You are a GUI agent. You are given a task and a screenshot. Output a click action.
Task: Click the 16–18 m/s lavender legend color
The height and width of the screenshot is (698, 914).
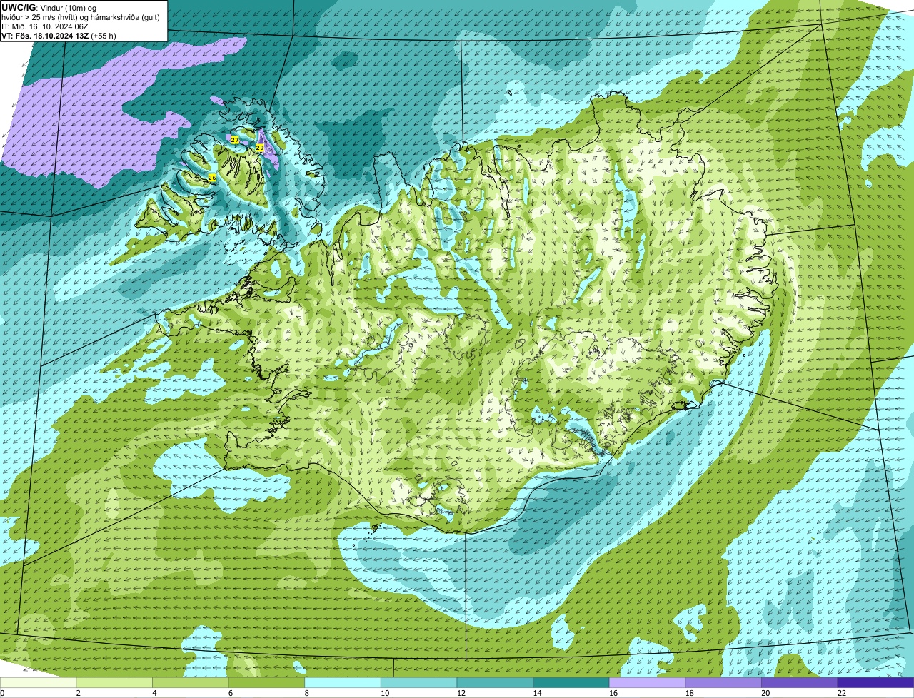coord(648,682)
